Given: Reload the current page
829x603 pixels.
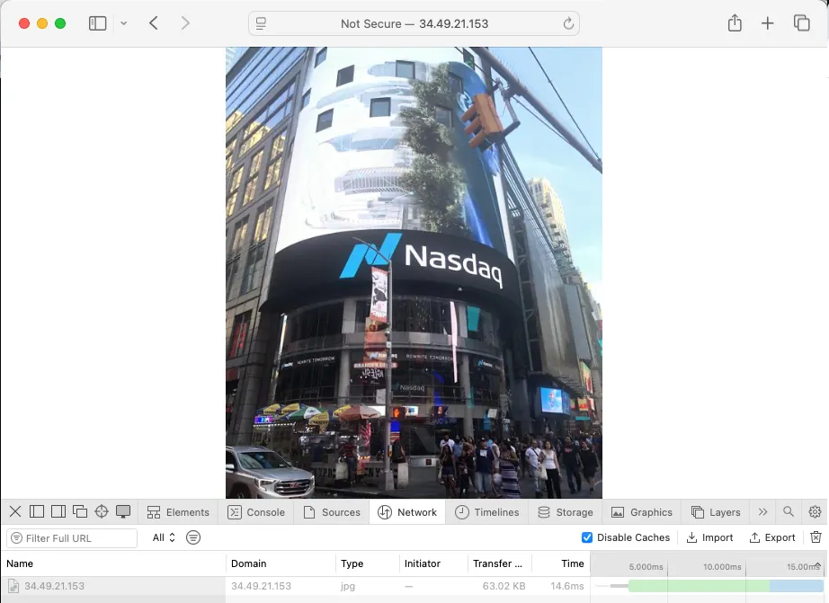Looking at the screenshot, I should coord(568,23).
